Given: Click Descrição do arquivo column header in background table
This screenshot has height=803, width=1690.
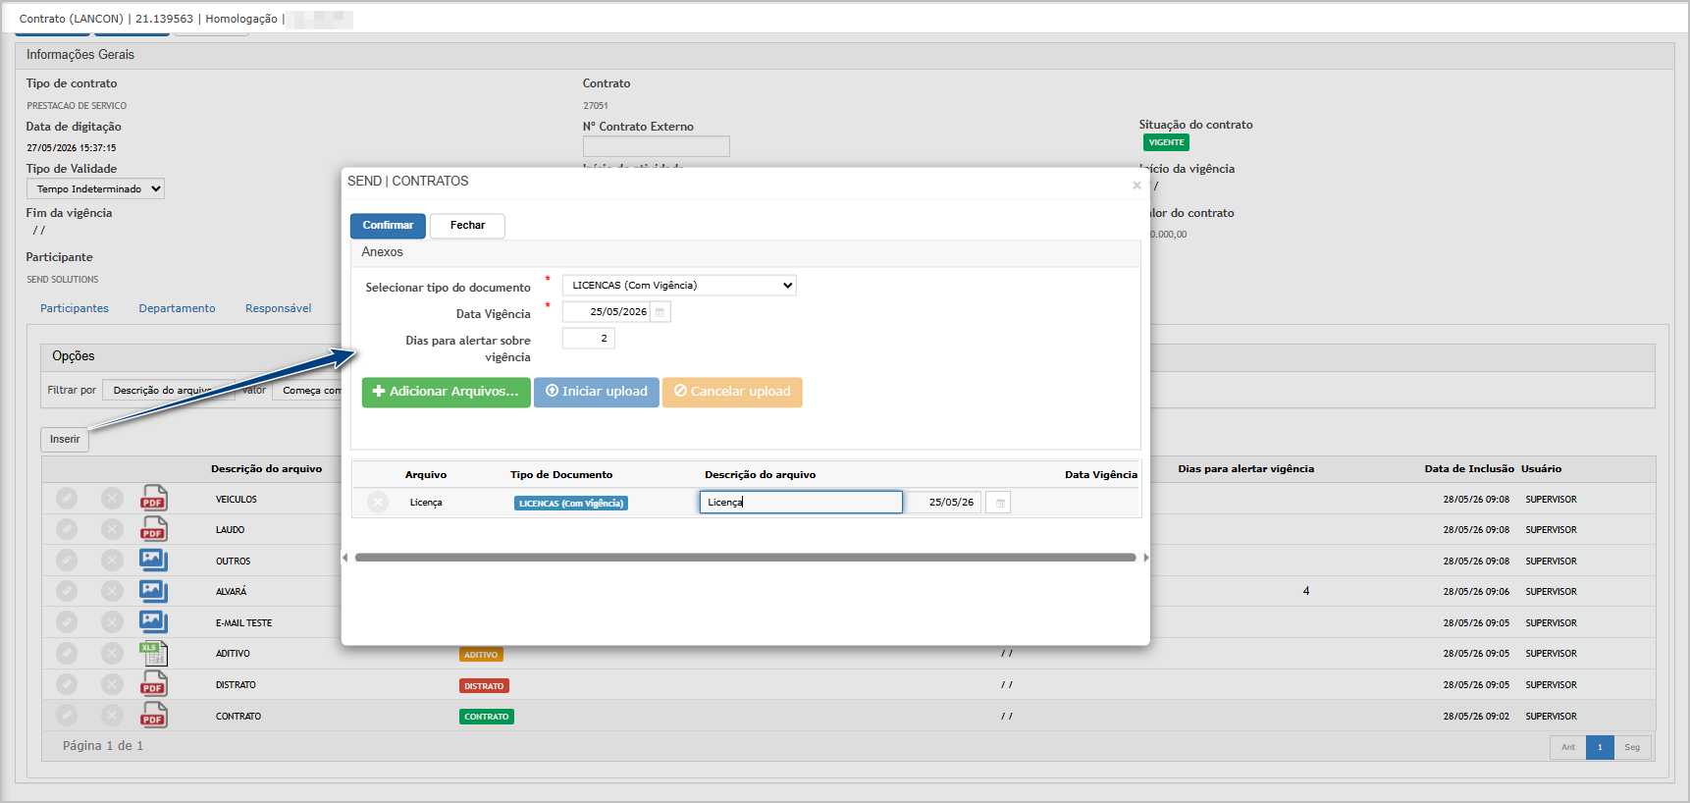Looking at the screenshot, I should click(x=266, y=469).
